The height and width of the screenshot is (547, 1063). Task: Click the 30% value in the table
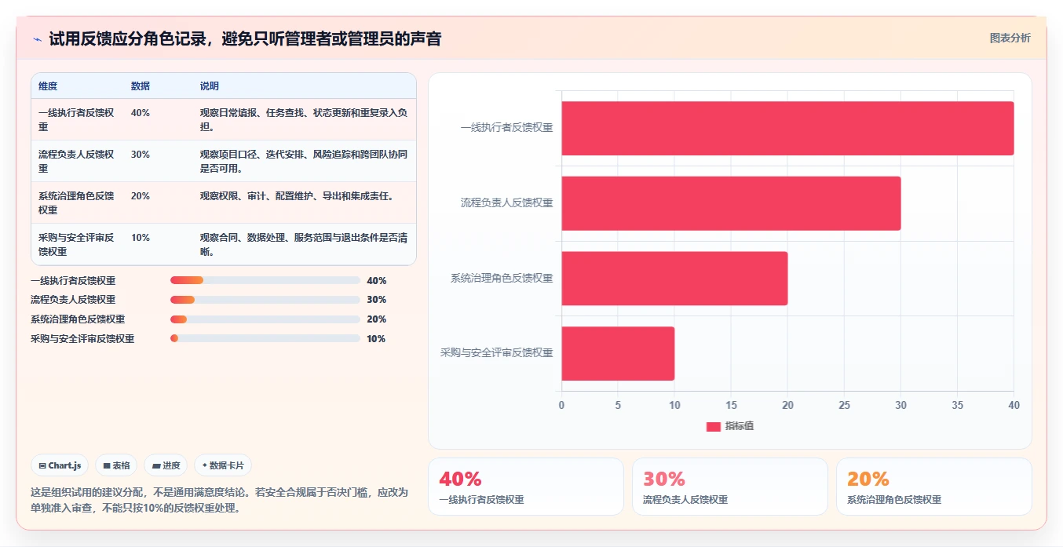click(x=141, y=155)
